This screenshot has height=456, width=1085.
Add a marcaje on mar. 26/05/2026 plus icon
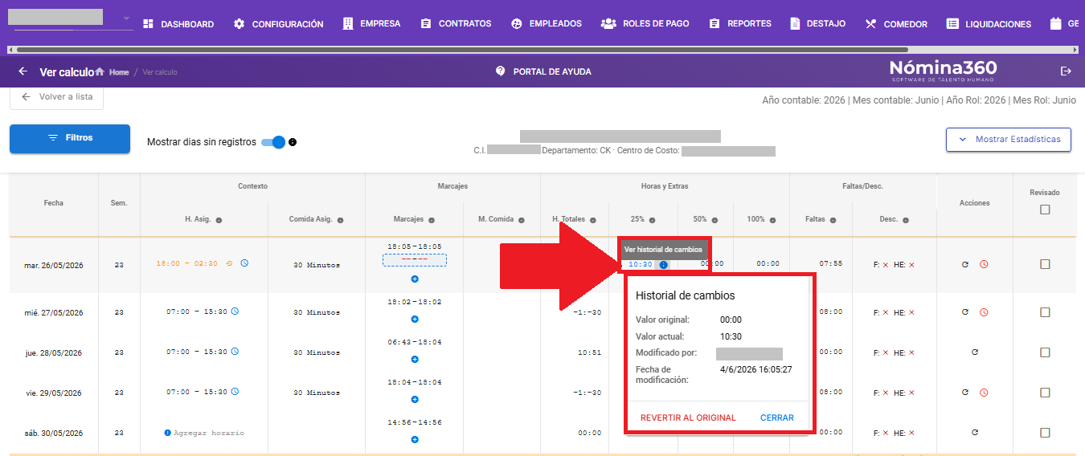415,279
